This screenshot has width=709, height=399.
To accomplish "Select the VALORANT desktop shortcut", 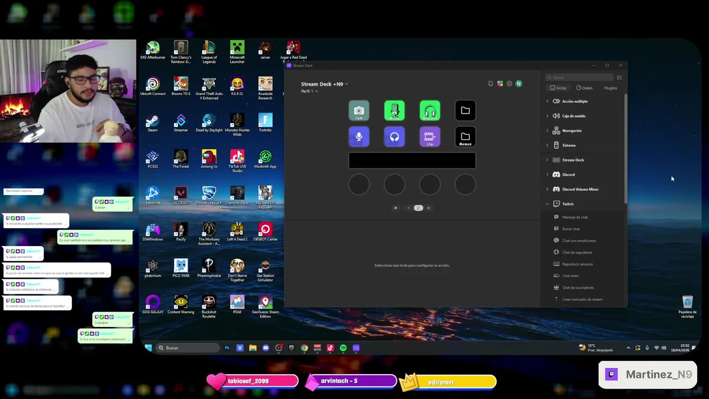I will (x=181, y=196).
